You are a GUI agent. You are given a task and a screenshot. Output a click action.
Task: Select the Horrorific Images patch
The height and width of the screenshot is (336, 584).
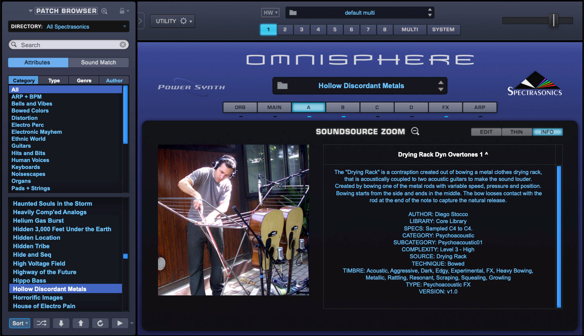pos(38,297)
